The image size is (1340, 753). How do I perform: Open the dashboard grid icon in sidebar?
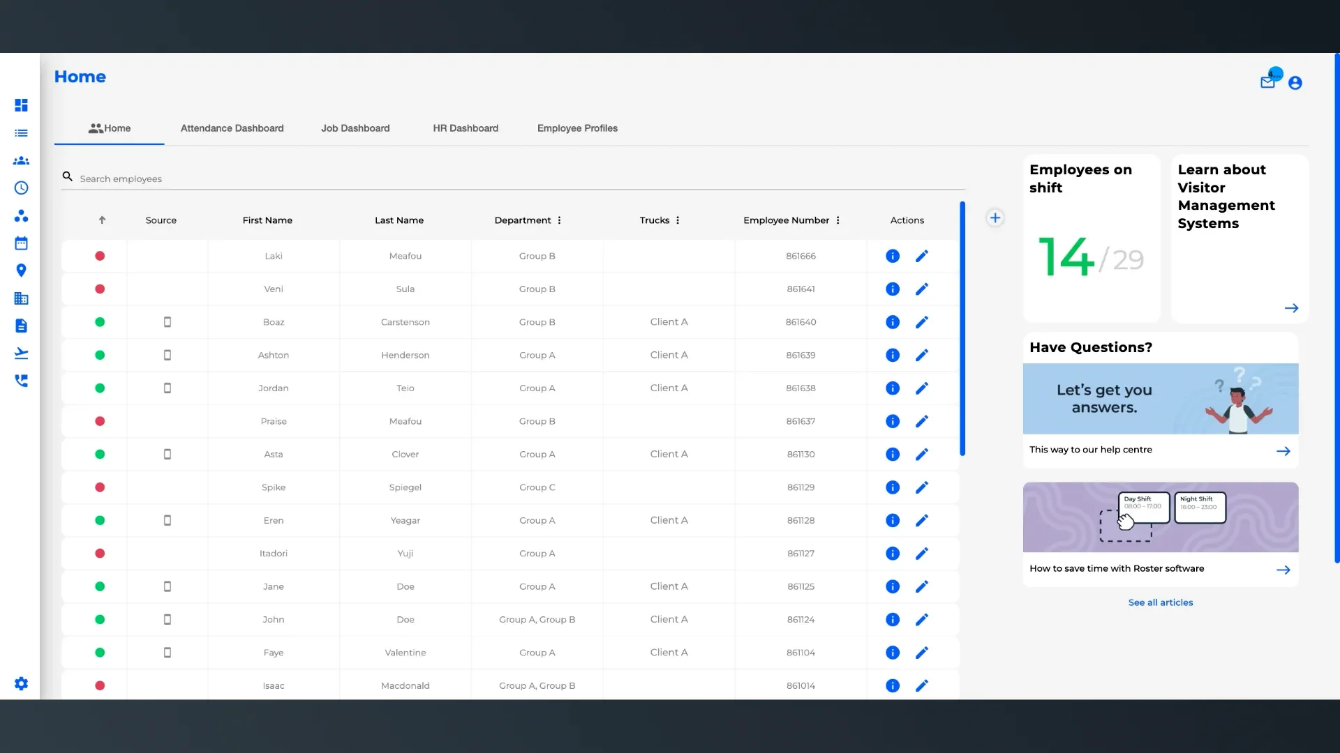(x=21, y=105)
